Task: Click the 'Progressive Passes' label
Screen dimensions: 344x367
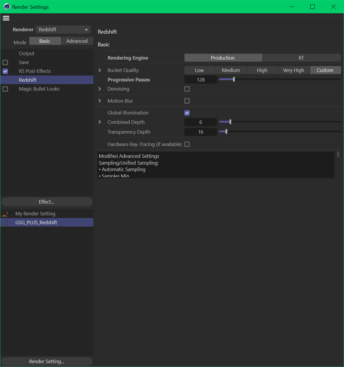Action: [129, 80]
